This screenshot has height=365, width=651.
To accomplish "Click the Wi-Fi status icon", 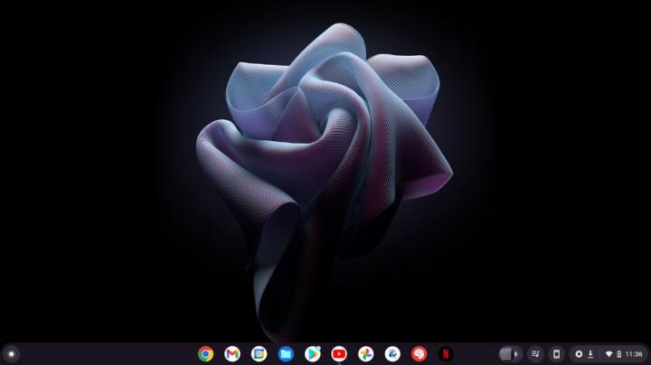I will pos(609,354).
